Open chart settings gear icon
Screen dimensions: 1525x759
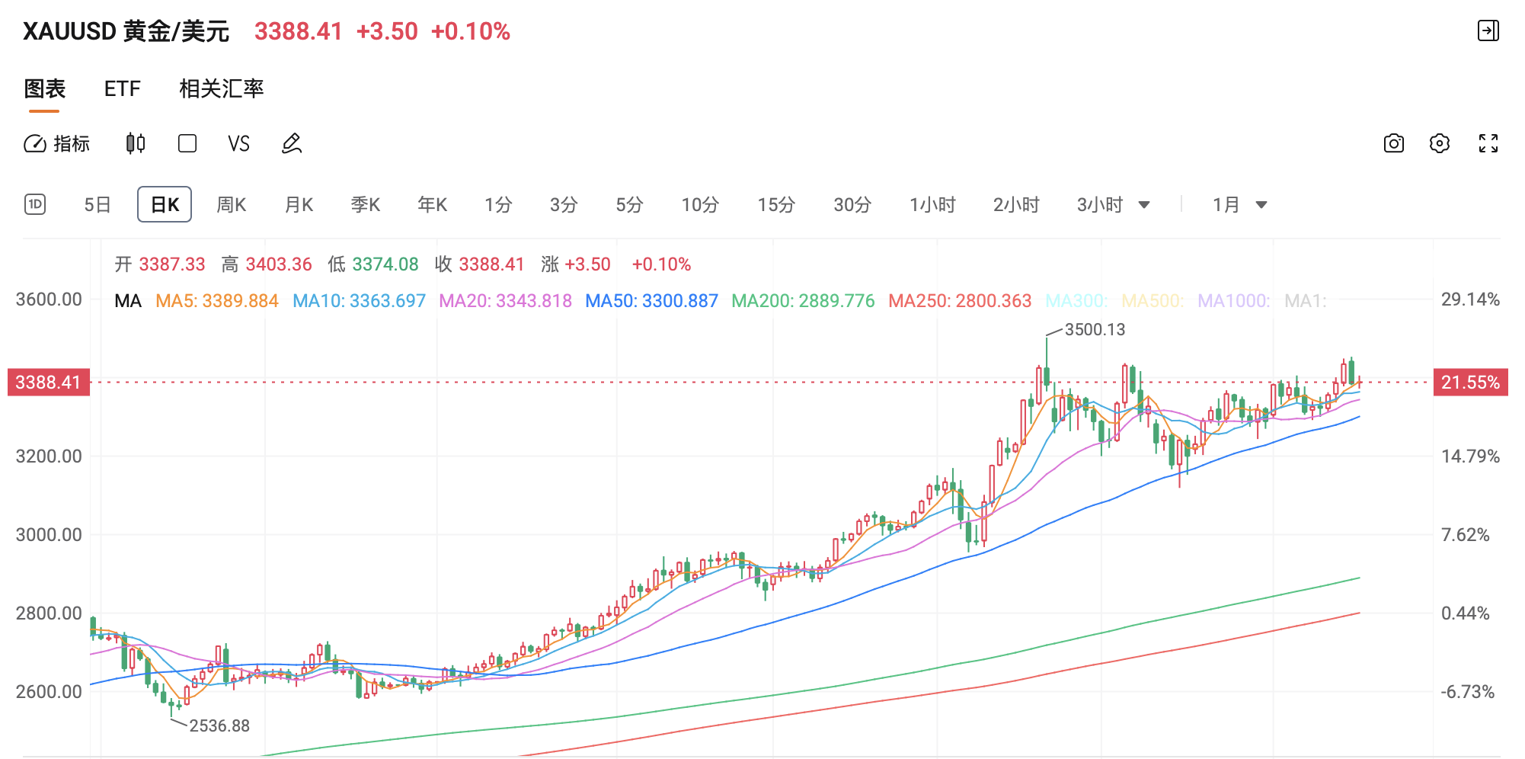pos(1440,143)
